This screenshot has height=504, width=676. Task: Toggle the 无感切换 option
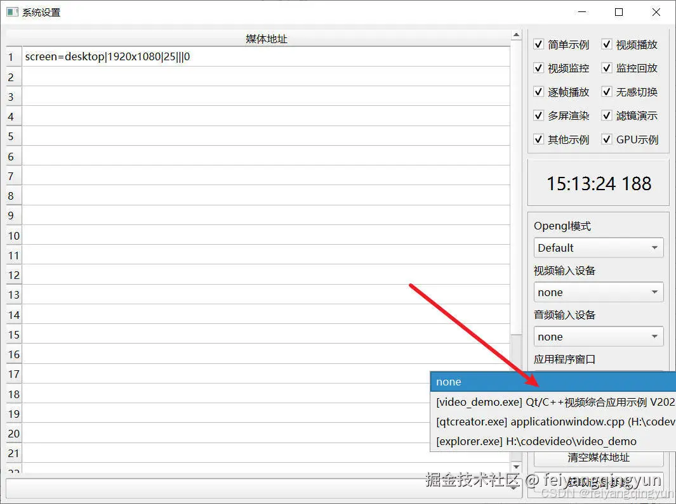[607, 91]
